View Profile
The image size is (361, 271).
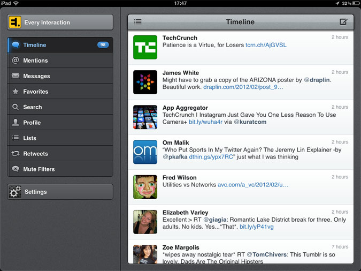pos(60,123)
